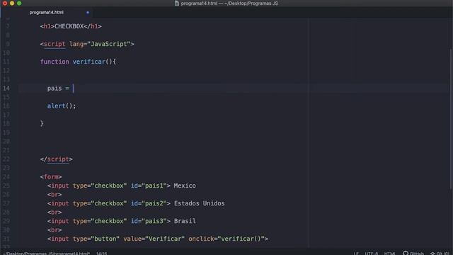Screen dimensions: 453x255
Task: Click the word 'verificar' in function declaration
Action: coord(89,62)
